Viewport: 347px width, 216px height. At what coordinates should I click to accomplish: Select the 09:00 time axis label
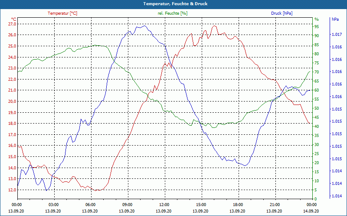[127, 204]
